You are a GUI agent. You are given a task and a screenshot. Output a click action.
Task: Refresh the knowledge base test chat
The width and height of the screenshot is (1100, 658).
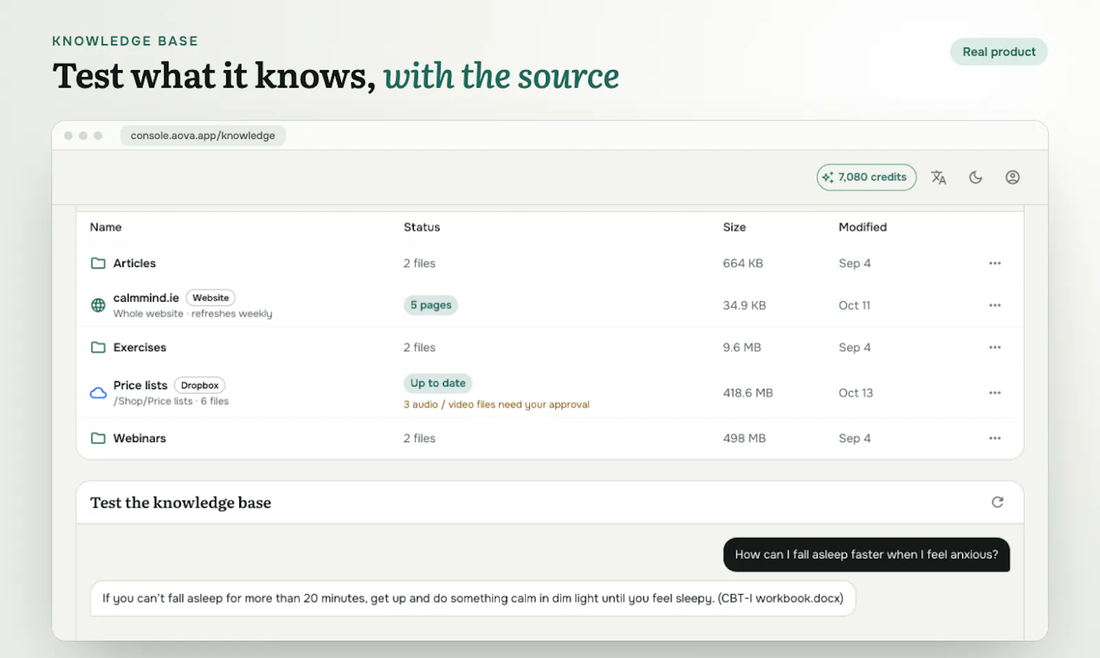[998, 503]
